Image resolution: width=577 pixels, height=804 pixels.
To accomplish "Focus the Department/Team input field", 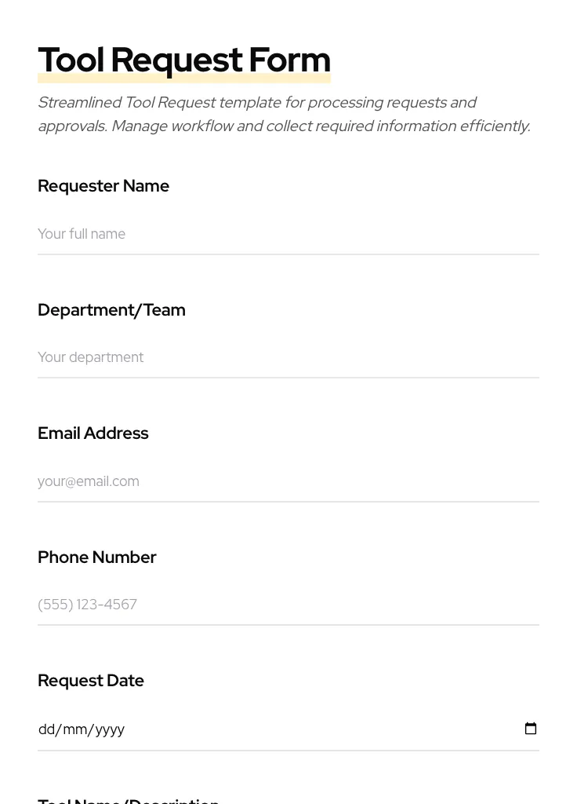I will click(288, 358).
